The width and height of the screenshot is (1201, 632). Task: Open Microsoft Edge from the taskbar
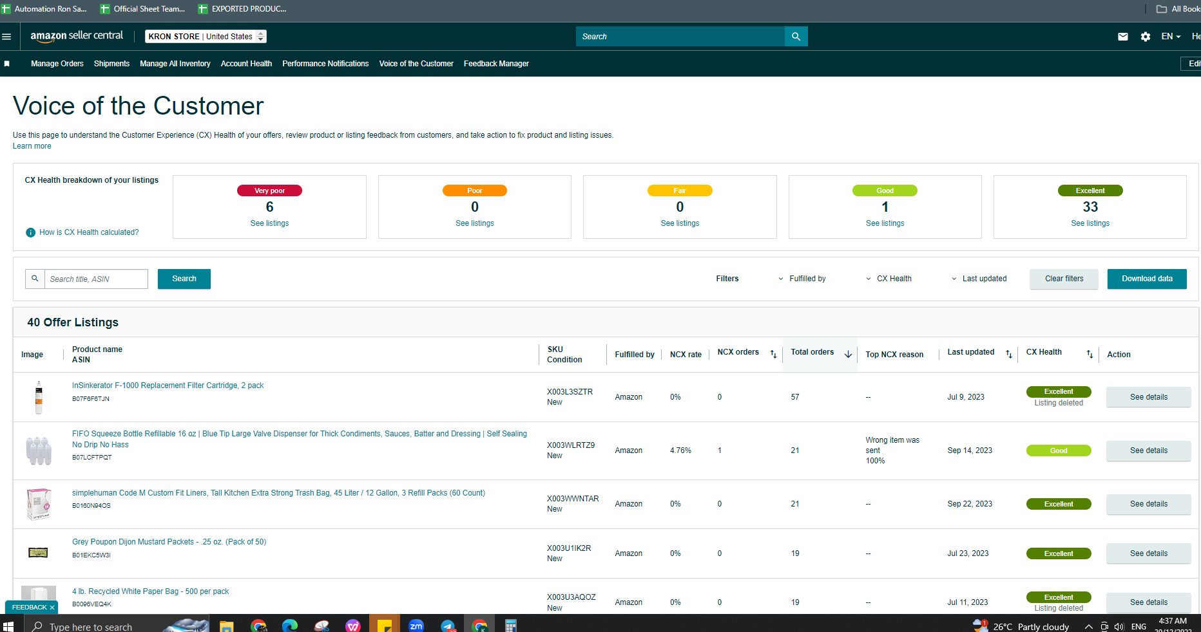290,626
